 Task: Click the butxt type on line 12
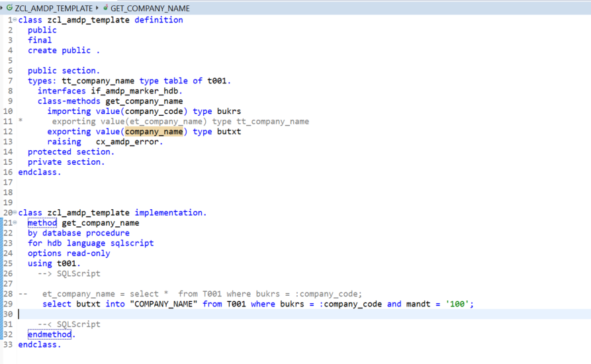pyautogui.click(x=229, y=132)
